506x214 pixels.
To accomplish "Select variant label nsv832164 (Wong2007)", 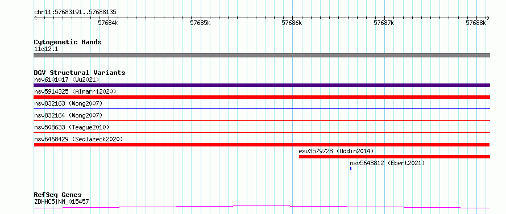I will [68, 115].
